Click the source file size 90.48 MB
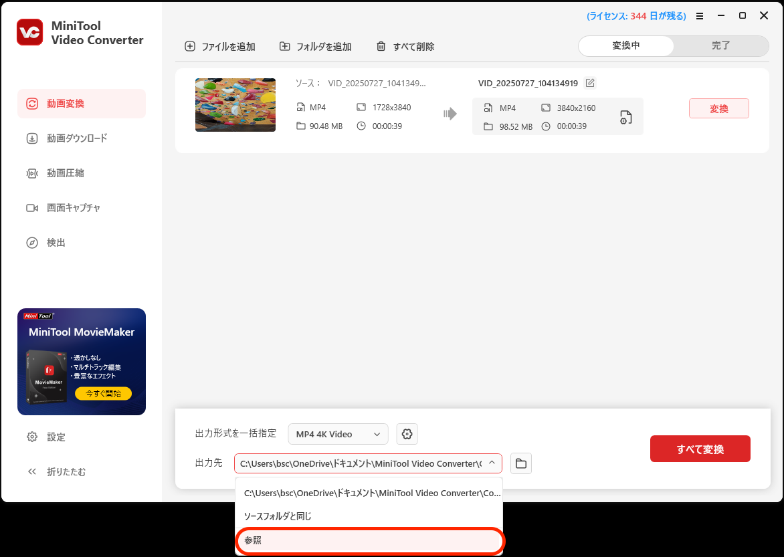 [x=326, y=126]
